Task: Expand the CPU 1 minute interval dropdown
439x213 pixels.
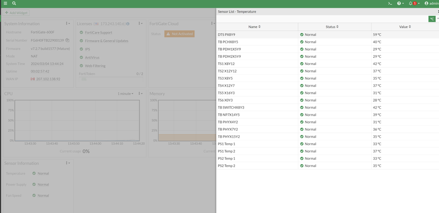Action: tap(126, 94)
